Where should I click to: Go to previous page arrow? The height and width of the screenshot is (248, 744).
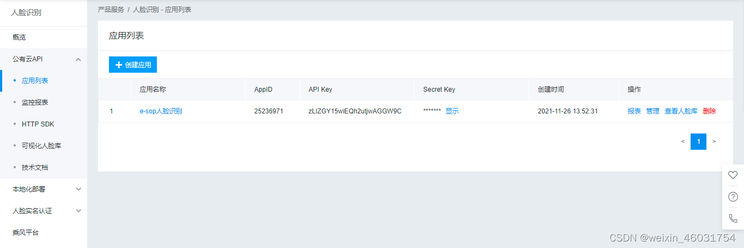pos(683,142)
